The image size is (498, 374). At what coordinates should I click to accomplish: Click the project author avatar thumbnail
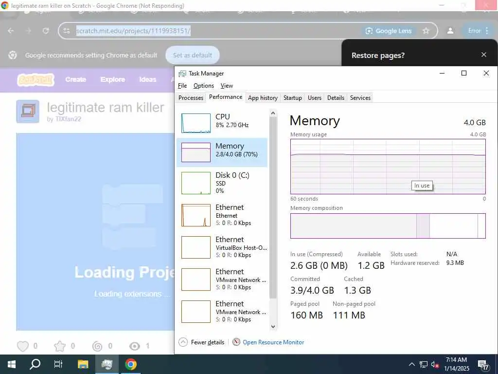(28, 112)
